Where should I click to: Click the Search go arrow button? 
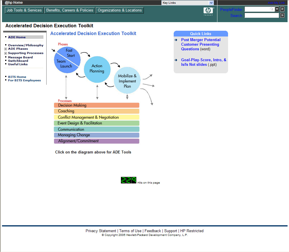coord(282,16)
